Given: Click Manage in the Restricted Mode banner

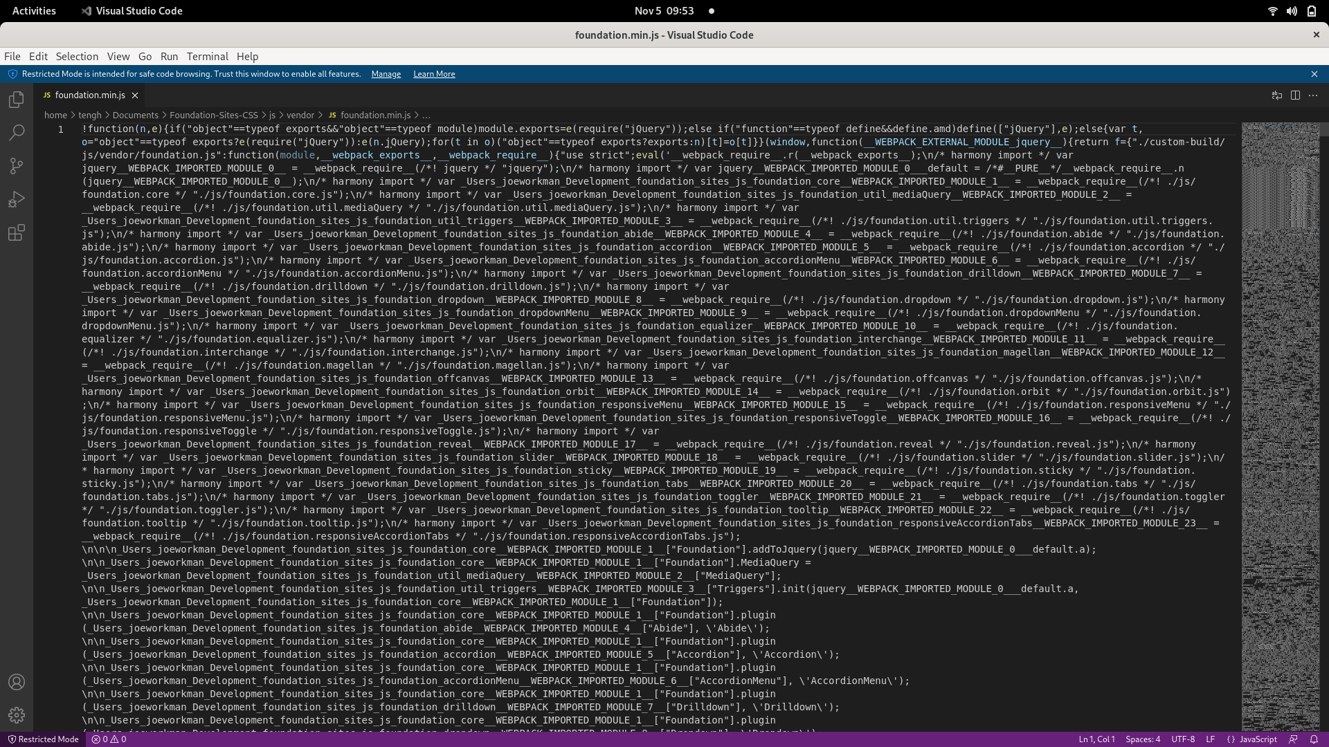Looking at the screenshot, I should (x=386, y=74).
